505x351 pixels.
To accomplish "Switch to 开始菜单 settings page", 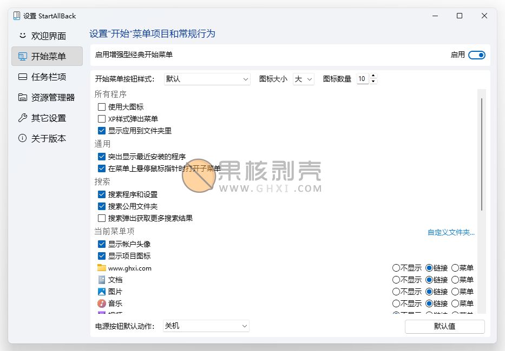I will point(47,56).
